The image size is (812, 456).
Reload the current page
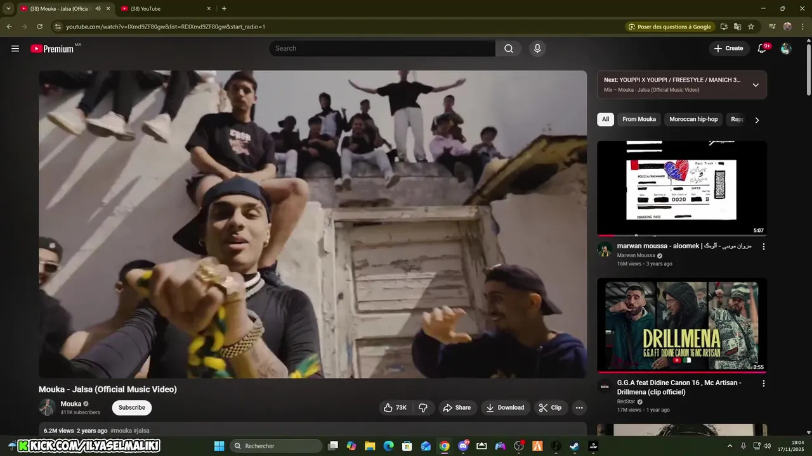tap(39, 27)
